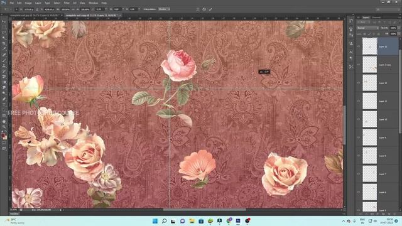Hide Layer 10 using eye icon
The width and height of the screenshot is (402, 226).
[x=359, y=119]
